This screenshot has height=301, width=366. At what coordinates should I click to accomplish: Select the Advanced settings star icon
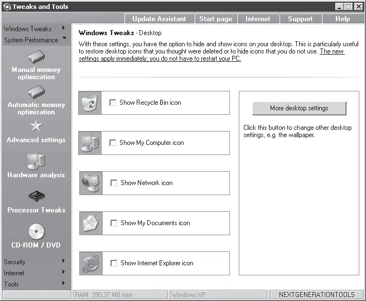[x=36, y=126]
